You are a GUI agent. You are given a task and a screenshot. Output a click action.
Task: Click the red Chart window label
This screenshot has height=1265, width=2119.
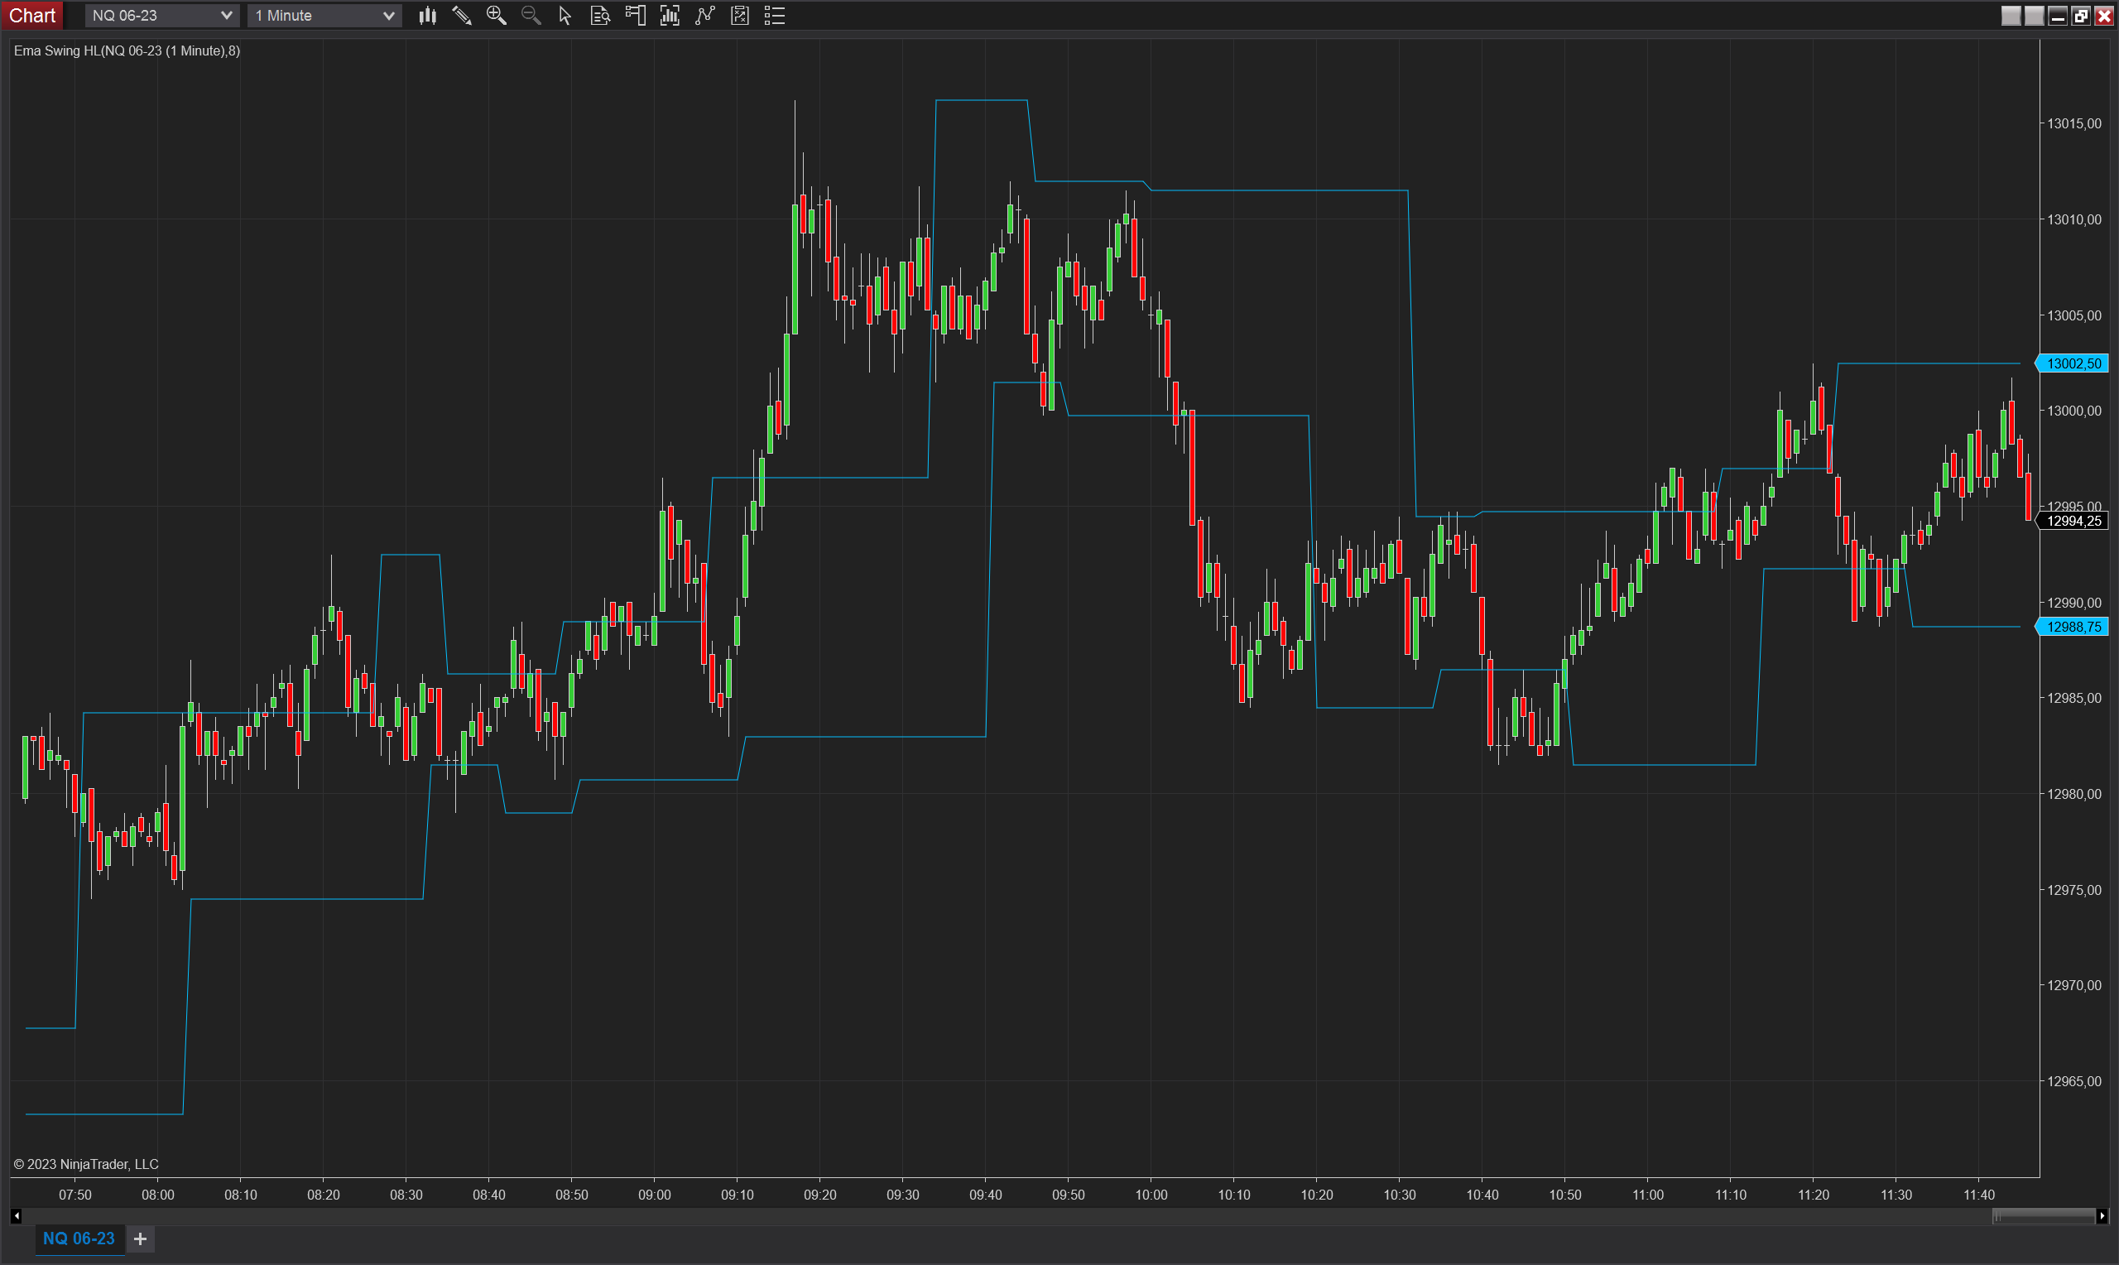[32, 16]
